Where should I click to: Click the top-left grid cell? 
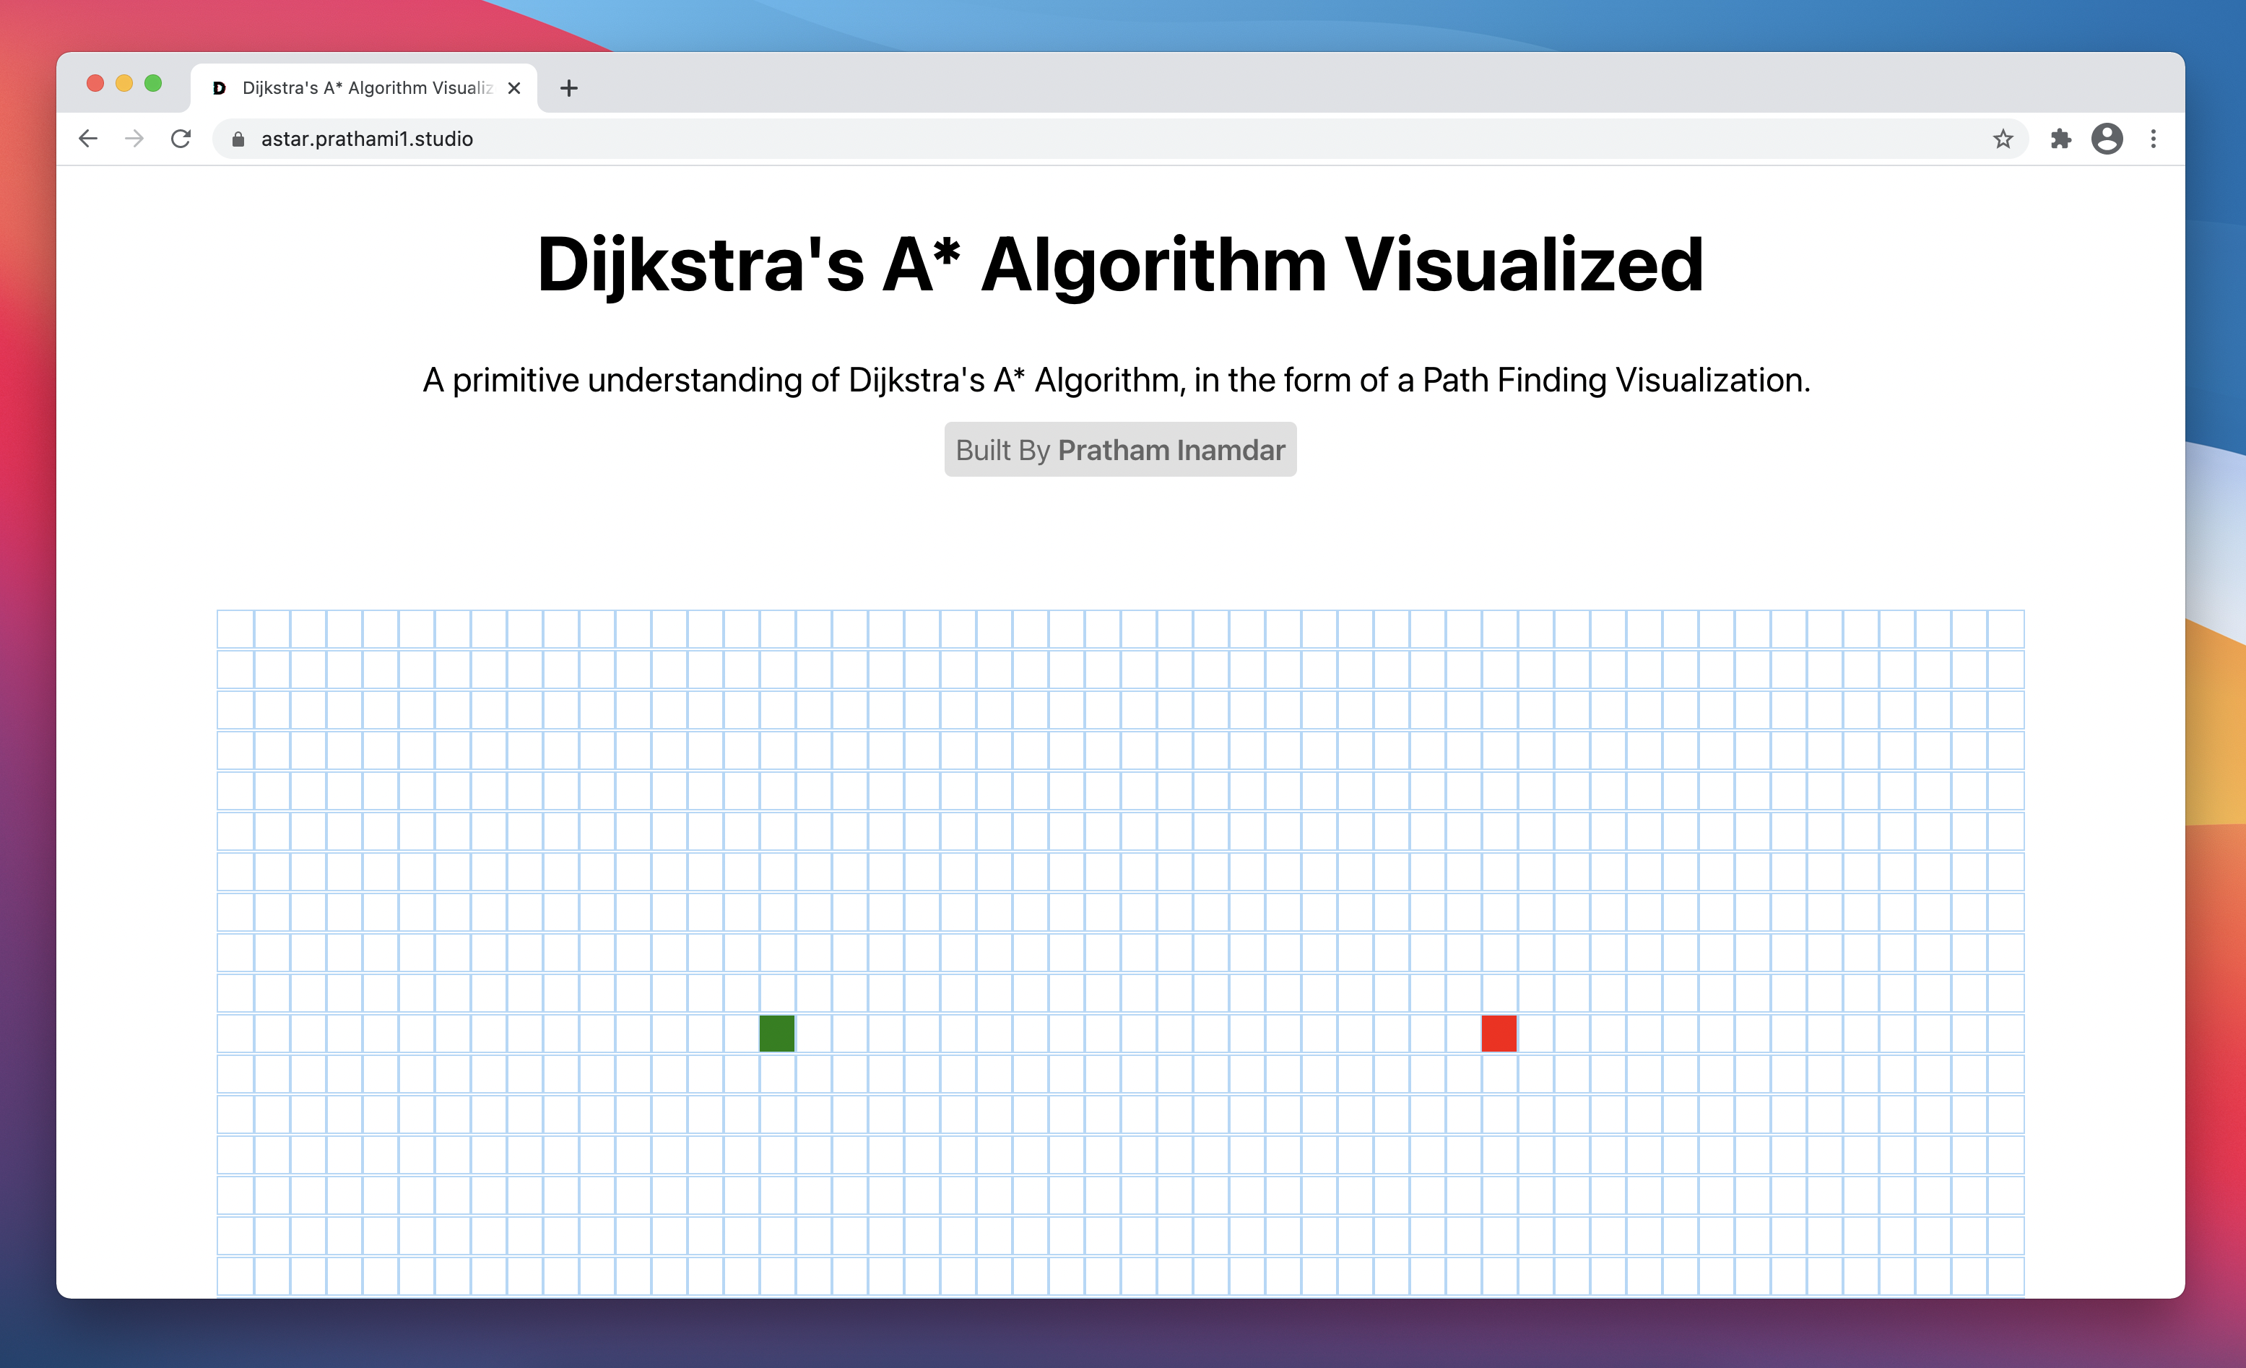click(x=235, y=629)
